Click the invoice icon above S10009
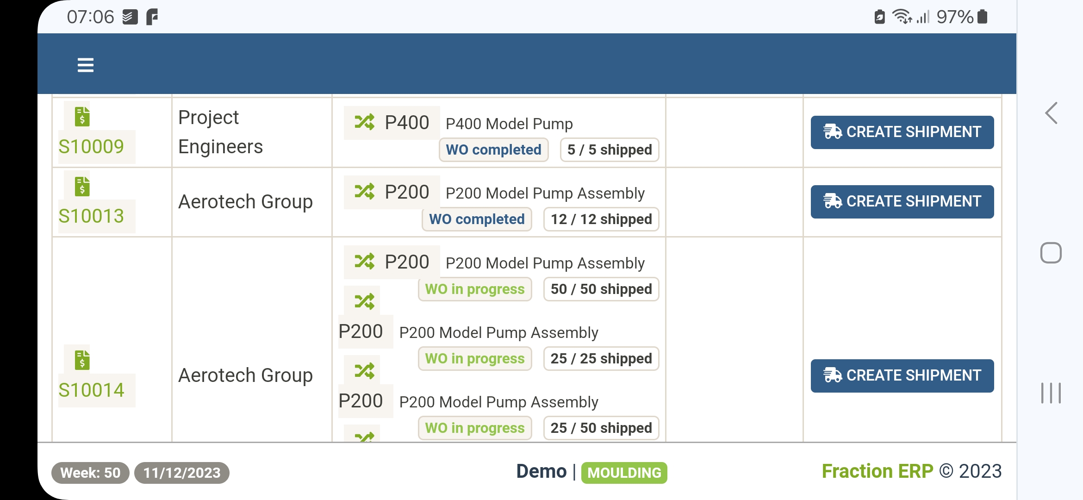Screen dimensions: 1083x500 click(82, 117)
